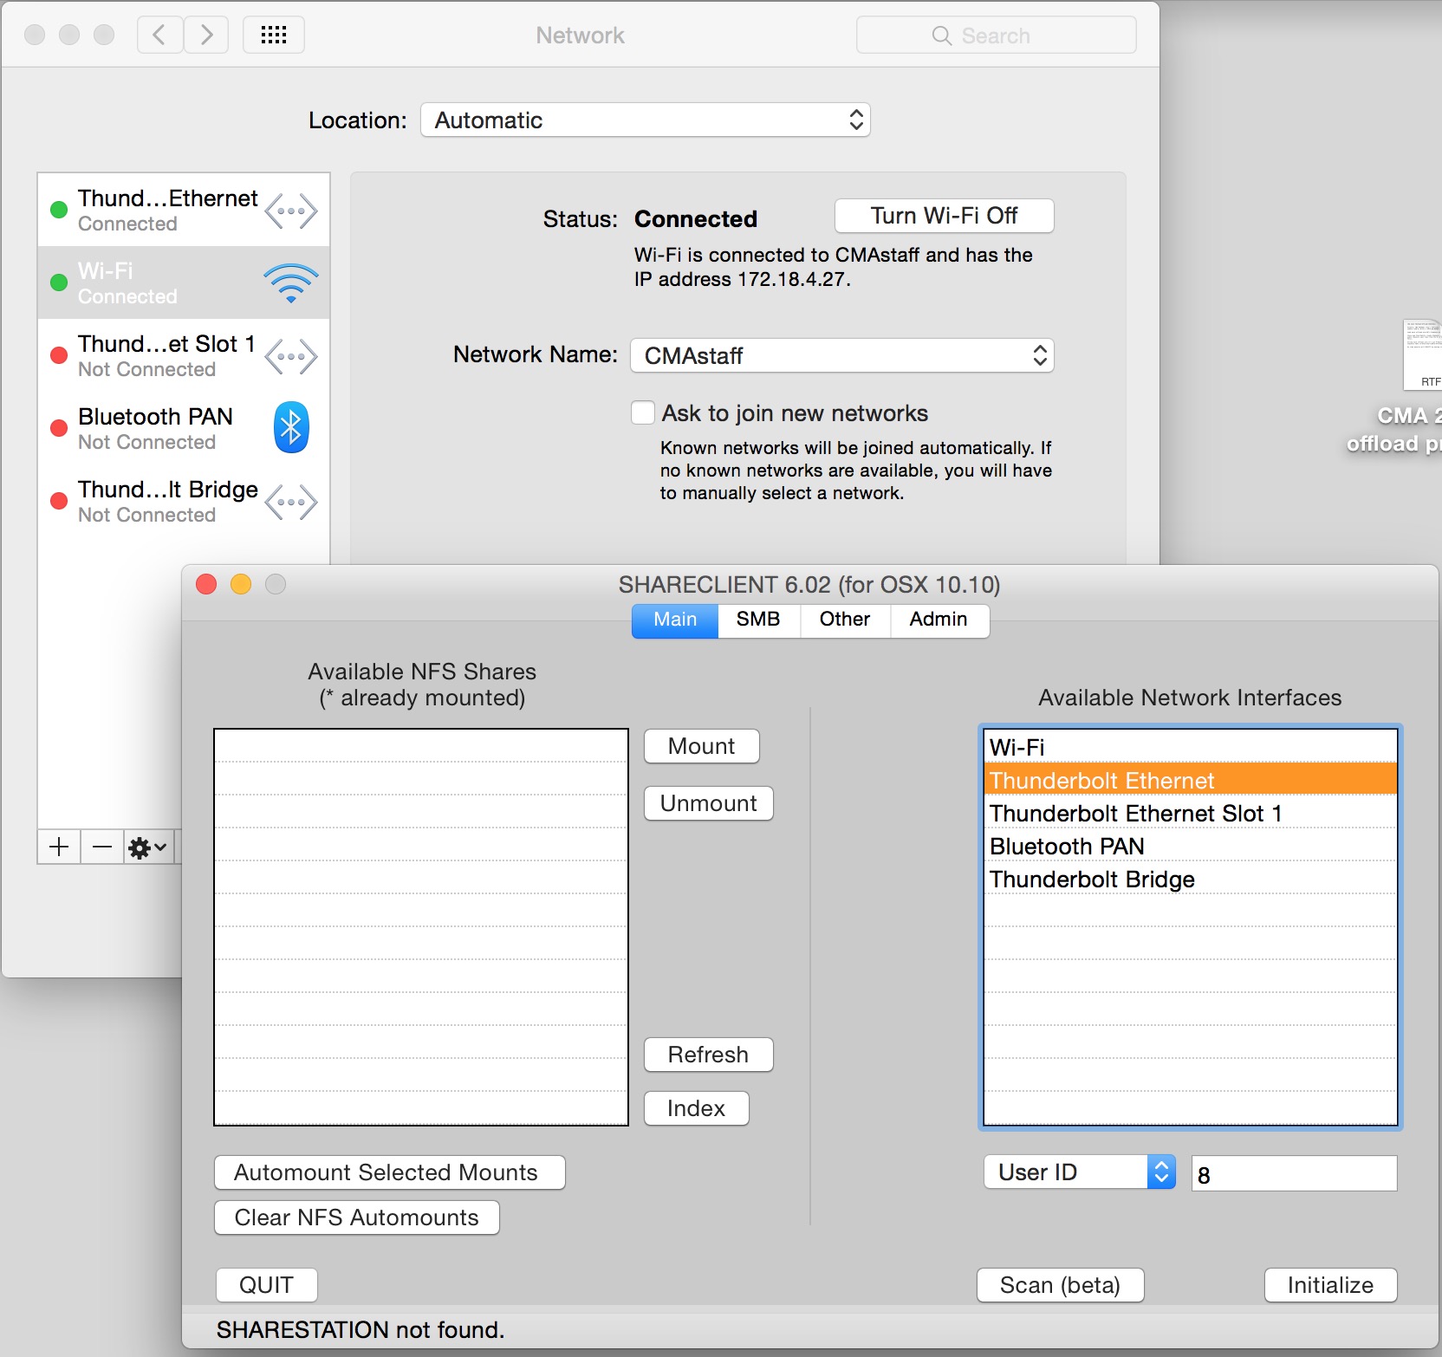
Task: Select Thunderbolt Ethernet in interfaces list
Action: coord(1191,779)
